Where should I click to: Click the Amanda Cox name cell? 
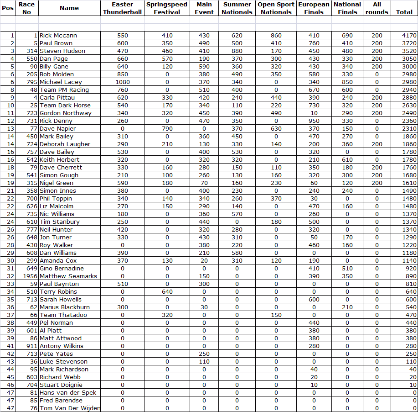pos(58,260)
